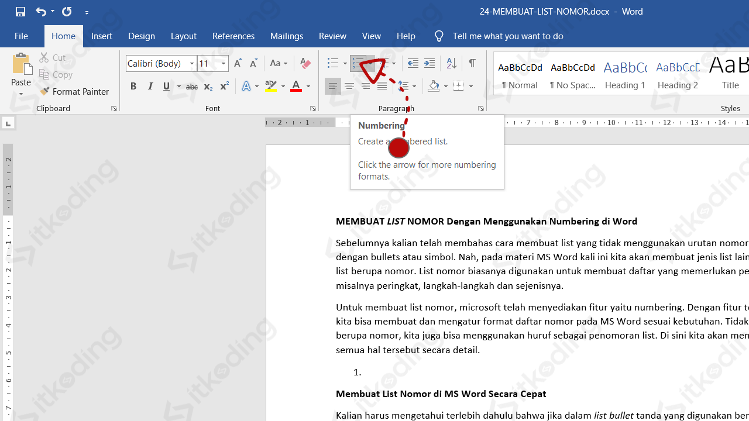
Task: Apply red font color
Action: (x=296, y=86)
